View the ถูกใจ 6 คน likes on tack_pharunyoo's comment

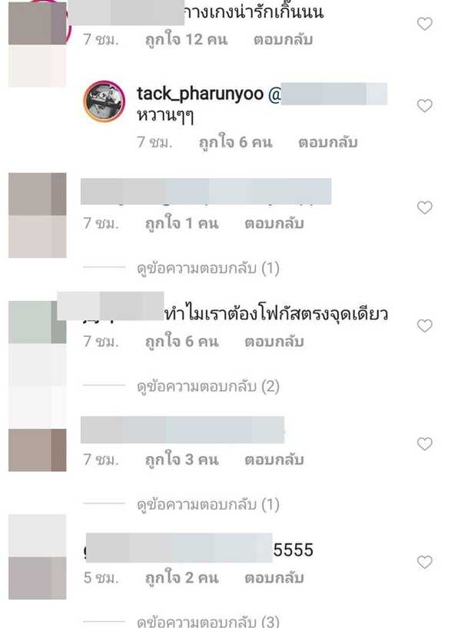(x=236, y=142)
